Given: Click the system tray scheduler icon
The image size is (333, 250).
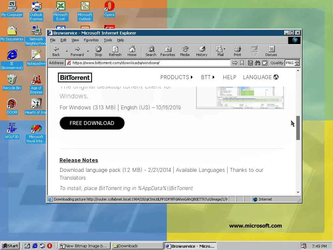Looking at the screenshot, I should [303, 246].
